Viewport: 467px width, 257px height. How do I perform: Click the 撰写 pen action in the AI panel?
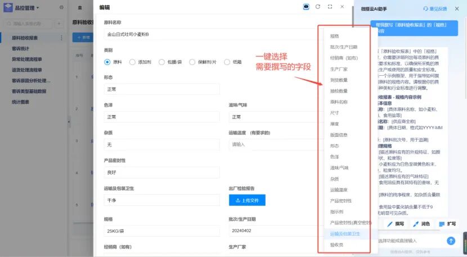click(396, 224)
